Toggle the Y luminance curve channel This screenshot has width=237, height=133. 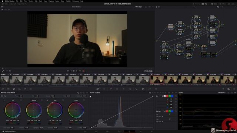(x=164, y=96)
